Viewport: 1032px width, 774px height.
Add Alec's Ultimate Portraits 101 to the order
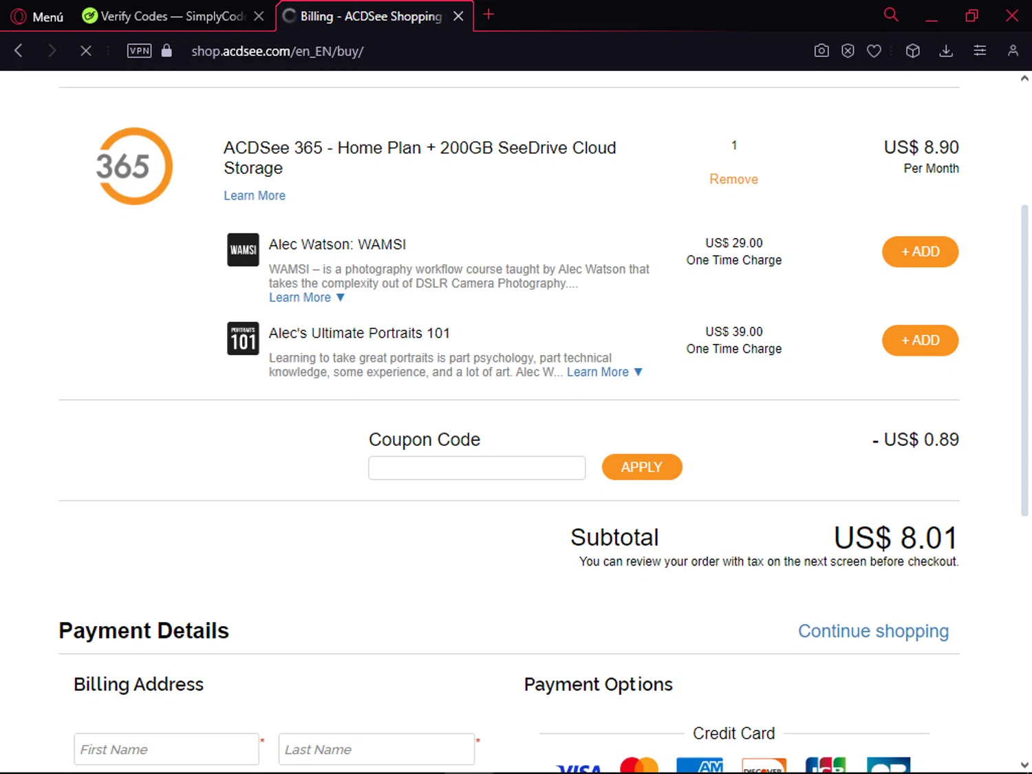[920, 341]
